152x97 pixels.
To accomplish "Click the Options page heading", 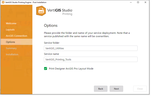I will (51, 25).
